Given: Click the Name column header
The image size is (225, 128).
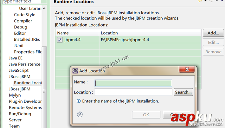Looking at the screenshot, I should pyautogui.click(x=77, y=33).
